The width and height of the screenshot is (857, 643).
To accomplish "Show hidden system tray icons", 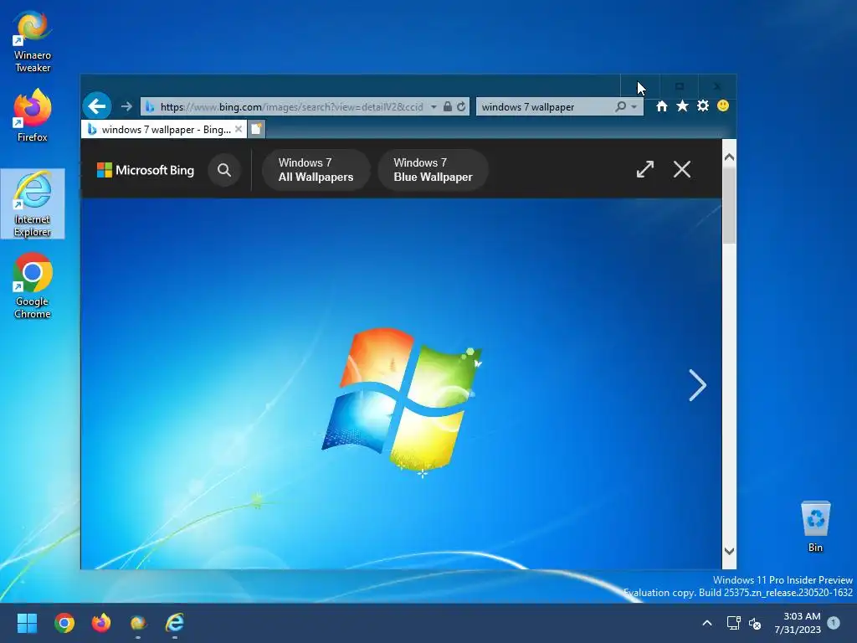I will (x=706, y=623).
